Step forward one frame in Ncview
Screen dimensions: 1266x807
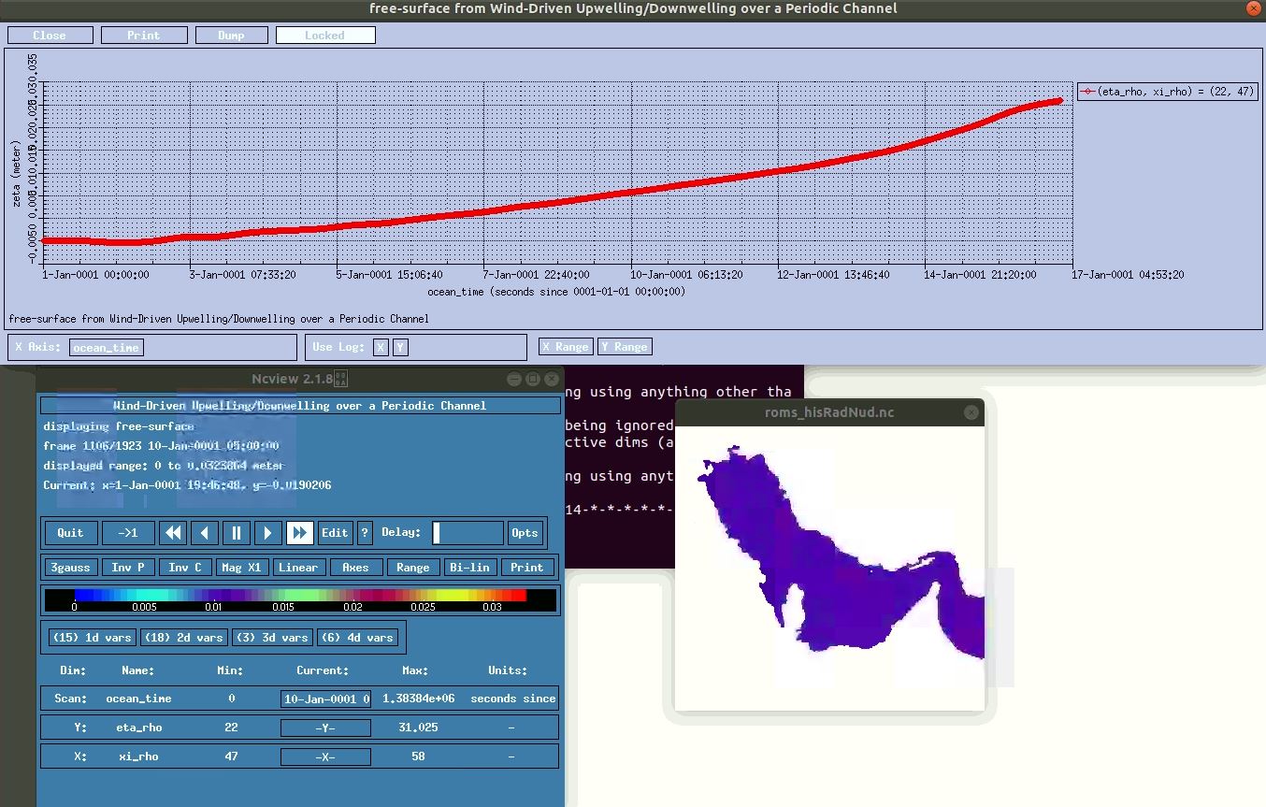pos(267,533)
